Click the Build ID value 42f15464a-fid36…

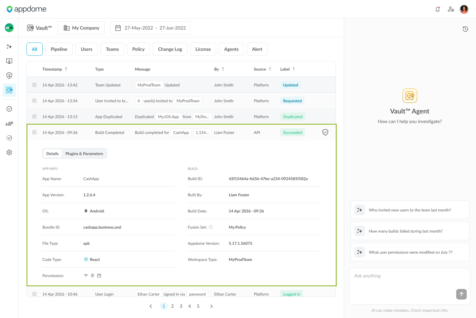pos(268,178)
